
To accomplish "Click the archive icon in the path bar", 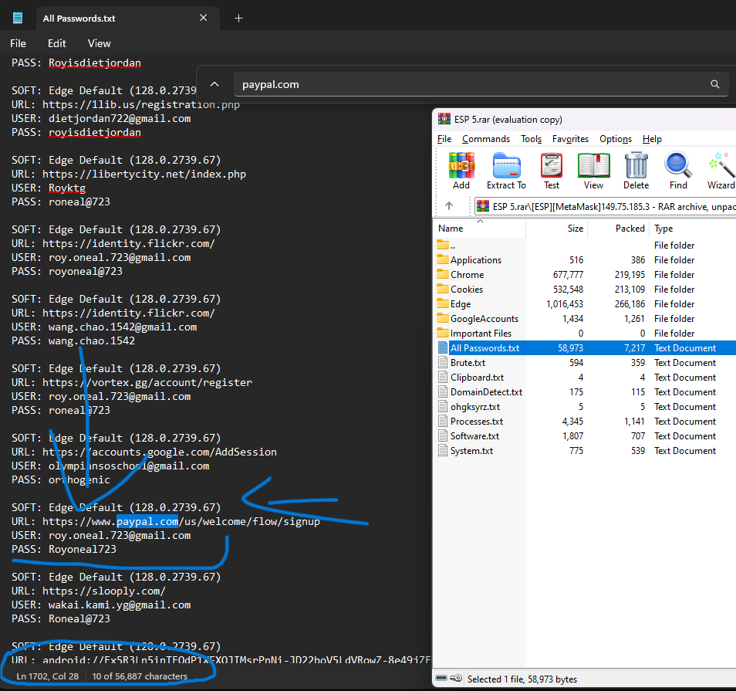I will [x=482, y=206].
